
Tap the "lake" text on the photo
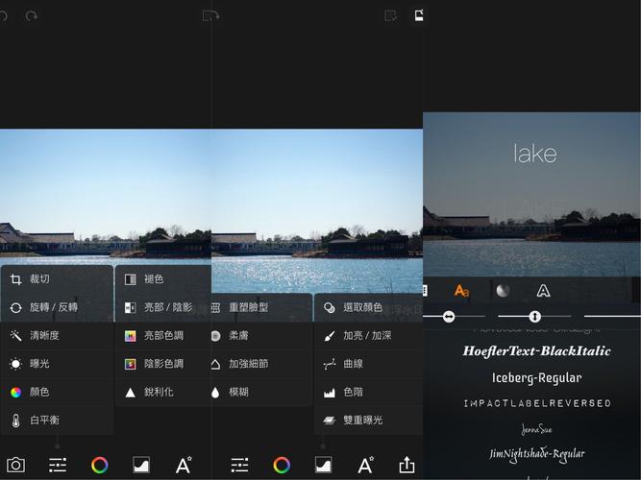534,154
